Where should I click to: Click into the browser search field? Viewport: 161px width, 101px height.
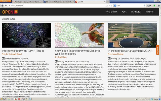click(x=130, y=6)
